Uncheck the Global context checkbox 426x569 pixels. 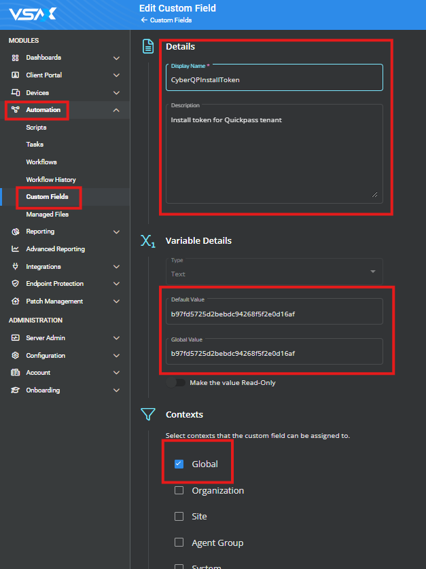pyautogui.click(x=178, y=463)
